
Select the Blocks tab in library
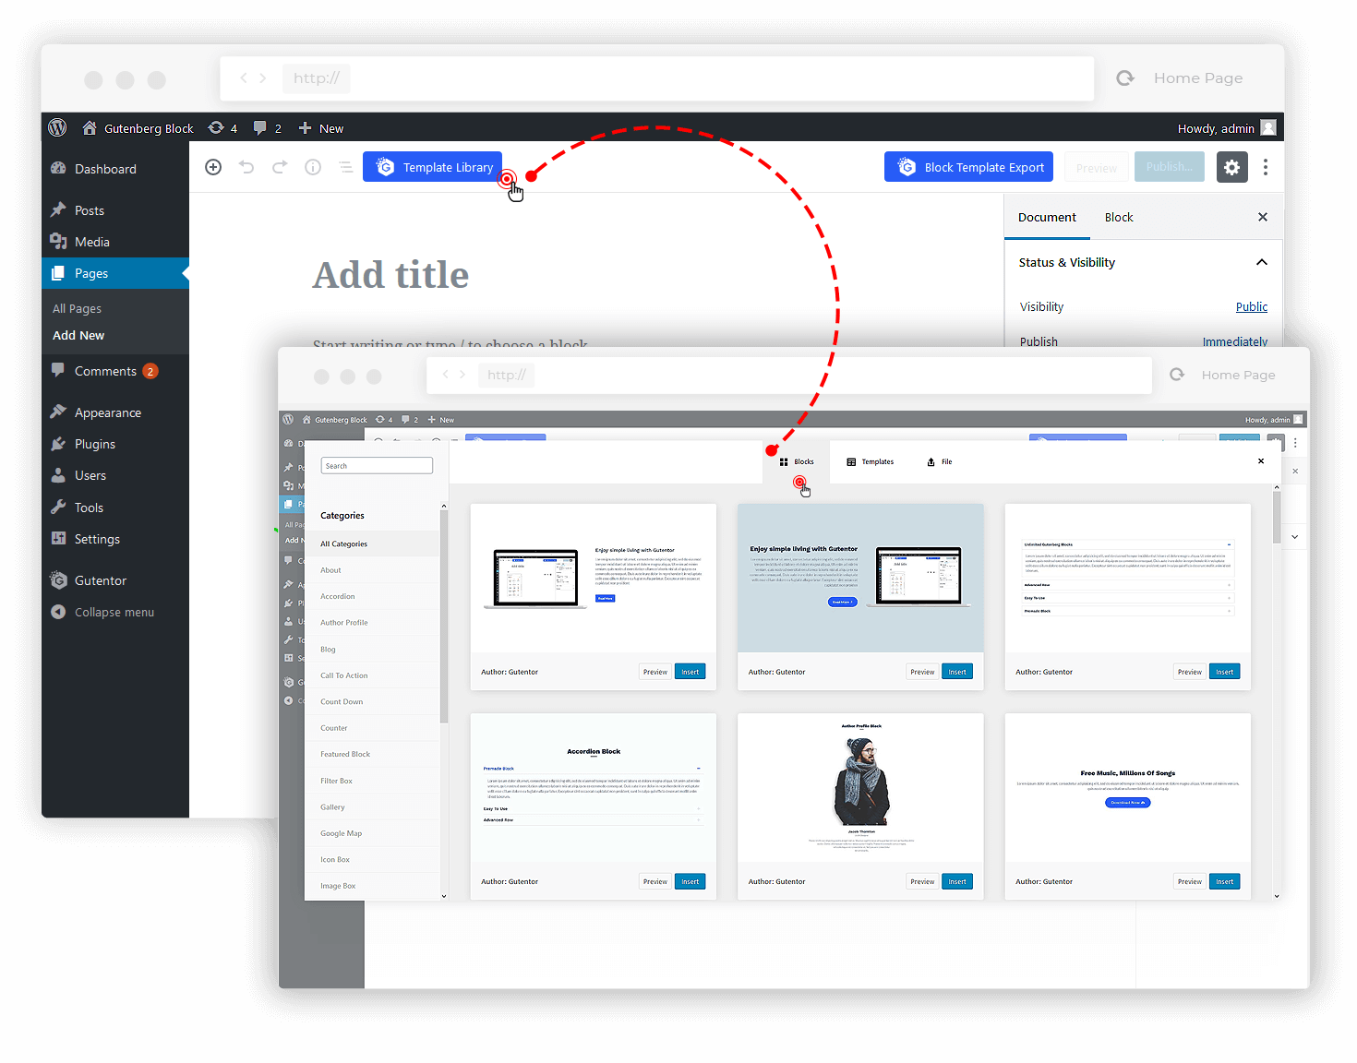[x=797, y=461]
